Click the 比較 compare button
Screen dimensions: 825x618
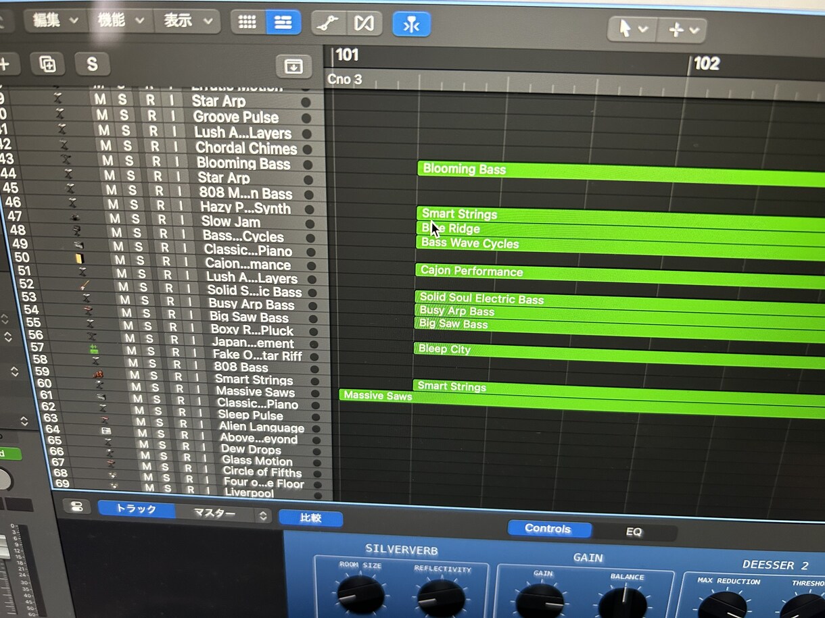pos(310,518)
